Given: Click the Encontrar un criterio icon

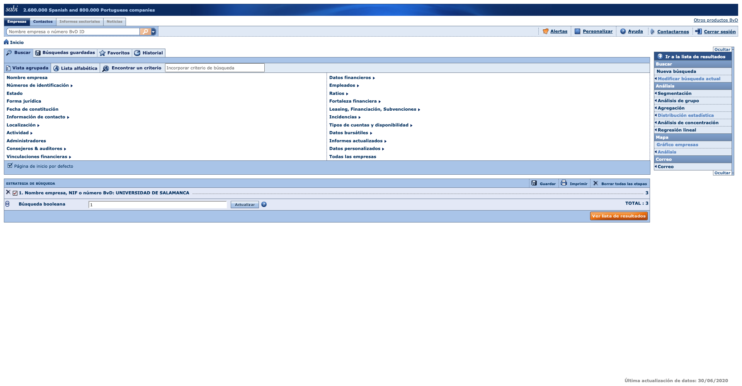Looking at the screenshot, I should (106, 68).
